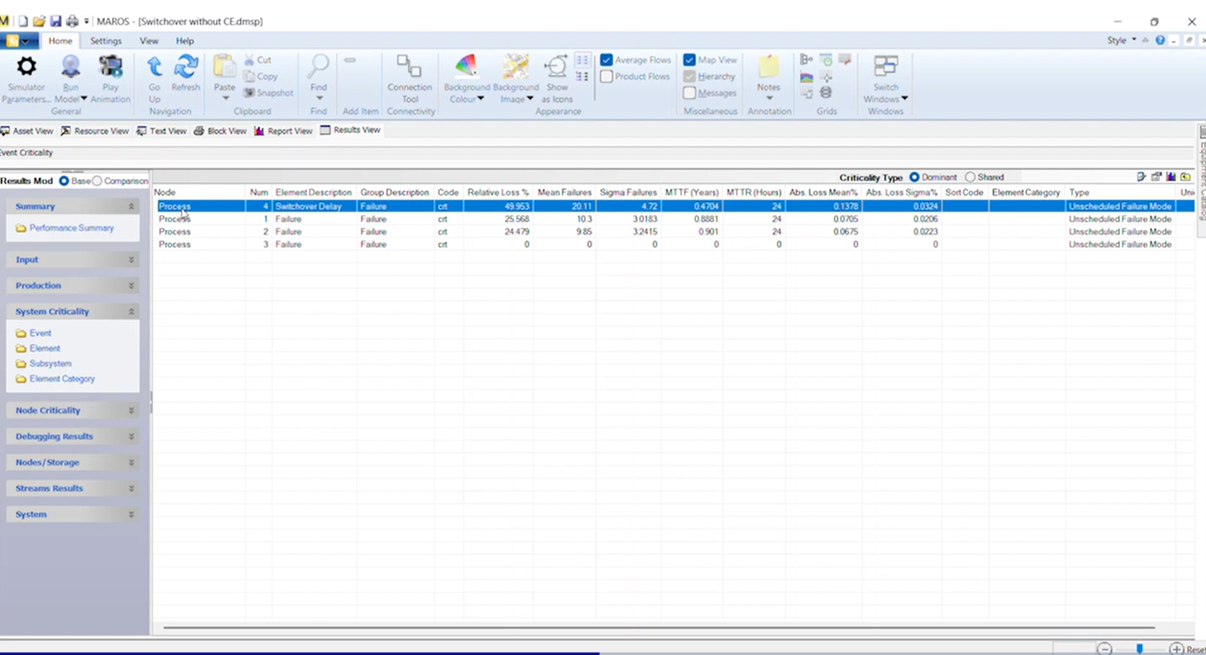
Task: Open Simulator Parameters gear icon
Action: pyautogui.click(x=27, y=66)
